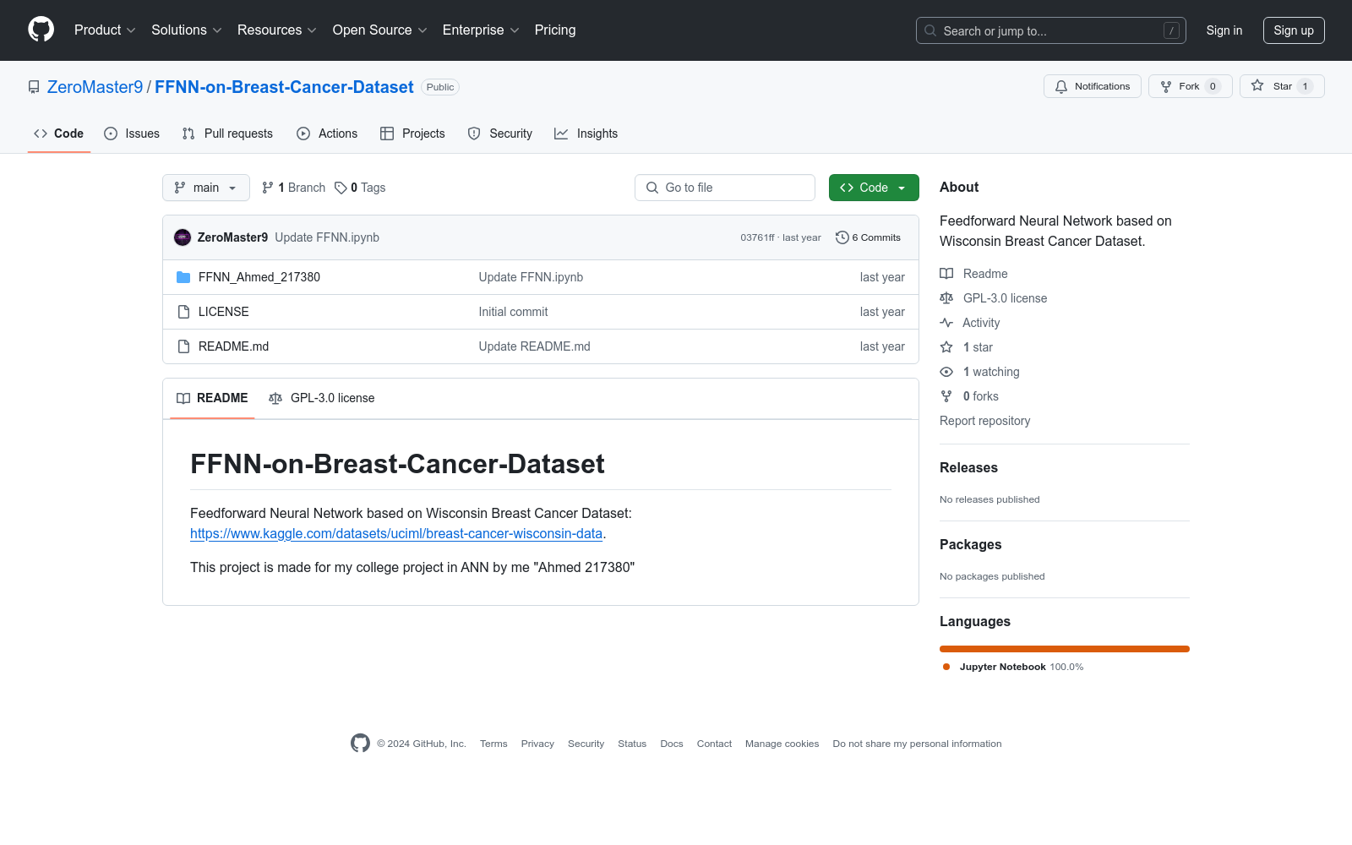Select the Code tab
The width and height of the screenshot is (1352, 845).
click(59, 134)
